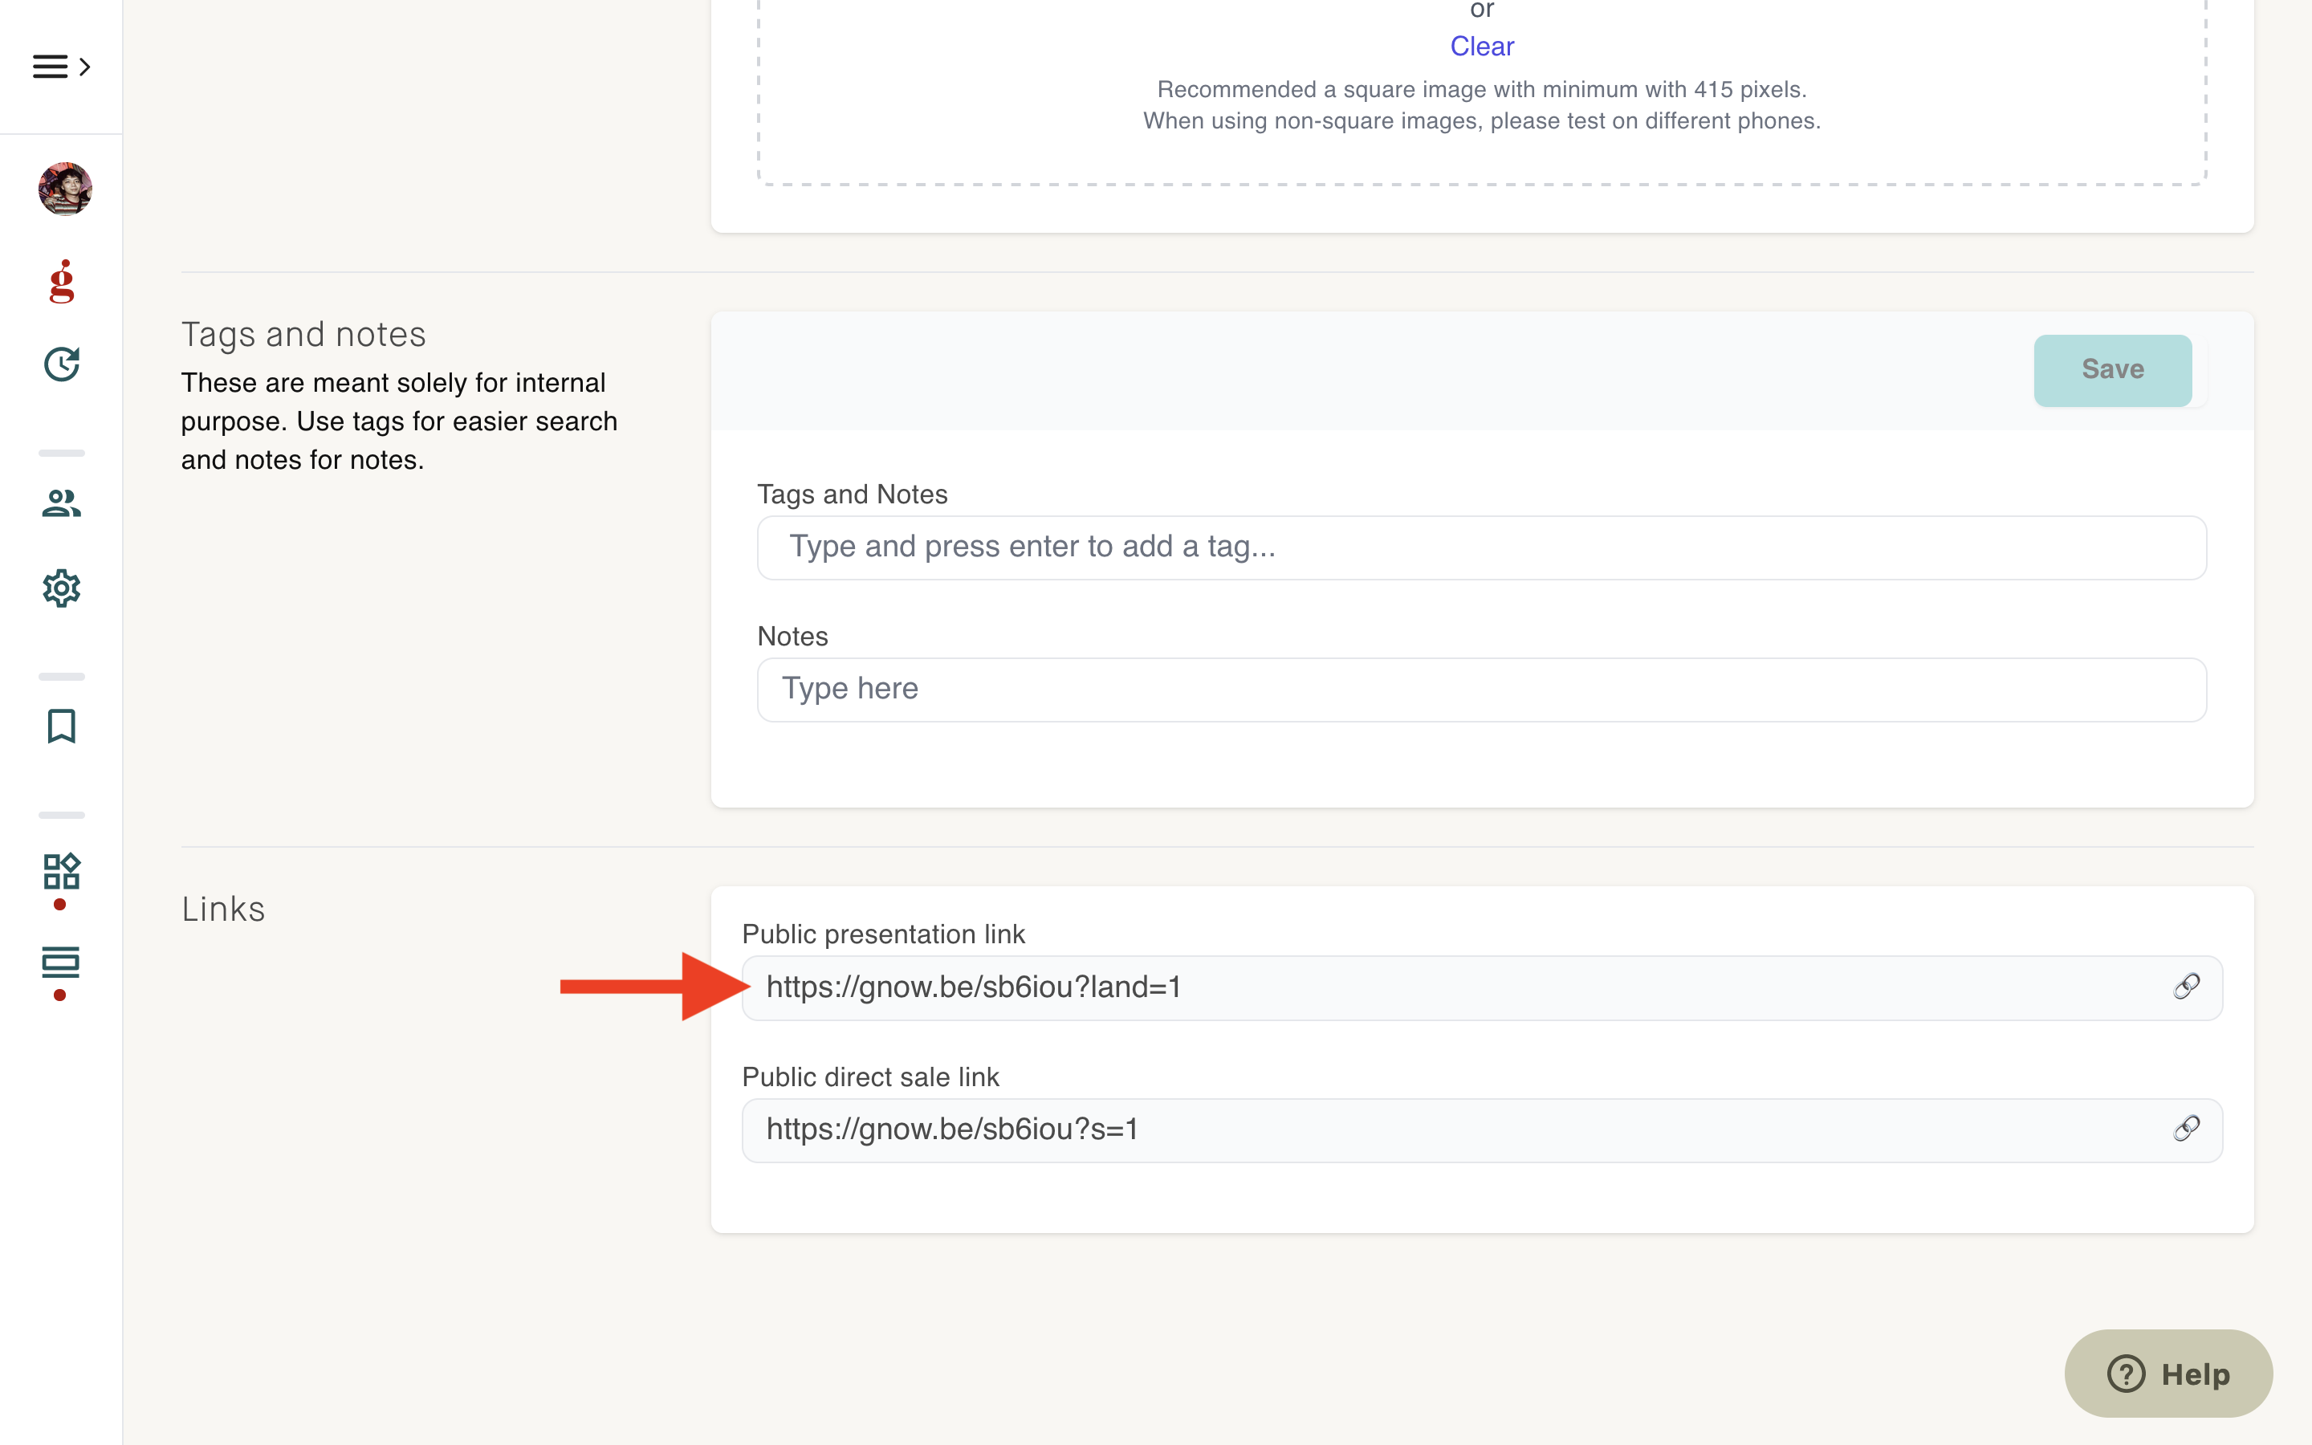Click the 'Tags and Notes' field label
The width and height of the screenshot is (2312, 1445).
[853, 494]
